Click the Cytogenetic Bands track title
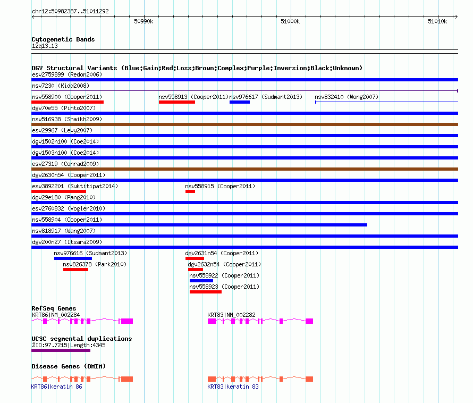Screen dimensions: 473x403 tap(63, 39)
